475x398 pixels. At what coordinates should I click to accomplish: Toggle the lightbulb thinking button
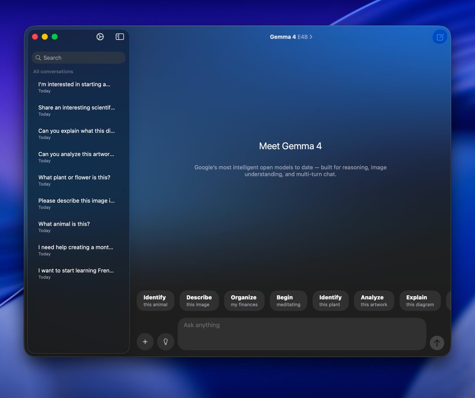(x=166, y=342)
